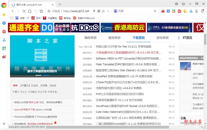Open the PDF tool in left sidebar

[x=4, y=32]
